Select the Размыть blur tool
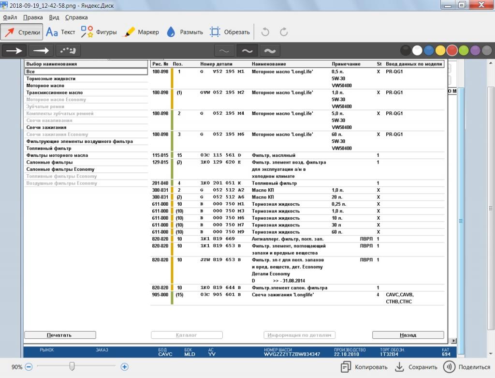This screenshot has height=378, width=495. point(185,32)
